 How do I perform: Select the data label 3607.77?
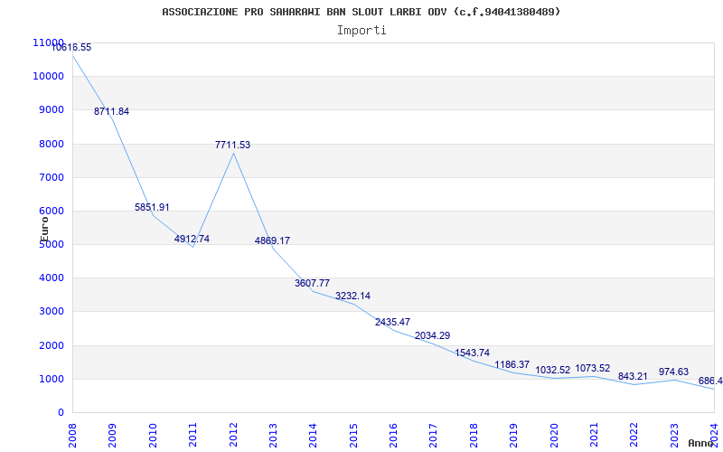pyautogui.click(x=312, y=283)
